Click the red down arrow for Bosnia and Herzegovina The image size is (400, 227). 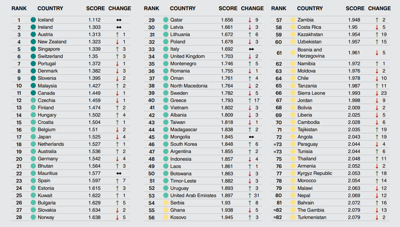377,53
